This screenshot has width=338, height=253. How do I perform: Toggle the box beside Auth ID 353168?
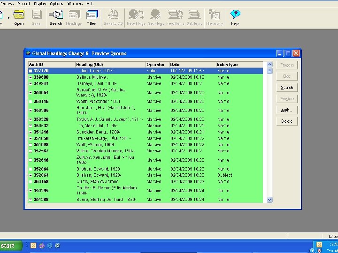click(x=31, y=182)
